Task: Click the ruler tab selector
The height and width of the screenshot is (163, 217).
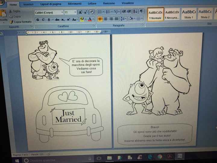Action: pyautogui.click(x=1, y=33)
